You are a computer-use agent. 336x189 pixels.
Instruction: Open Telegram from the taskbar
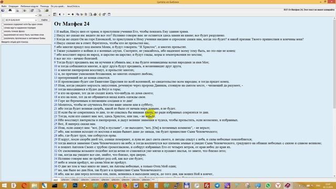[x=217, y=185]
